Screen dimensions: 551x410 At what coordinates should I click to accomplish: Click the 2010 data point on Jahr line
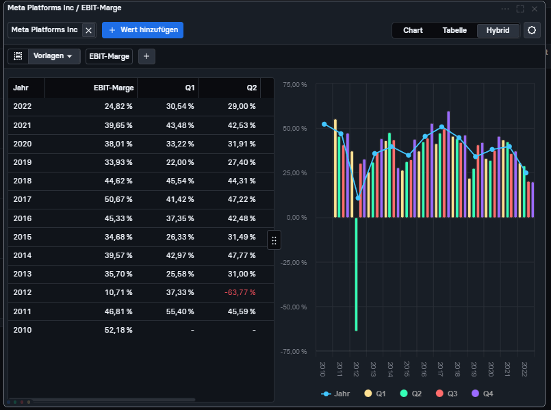tap(324, 125)
